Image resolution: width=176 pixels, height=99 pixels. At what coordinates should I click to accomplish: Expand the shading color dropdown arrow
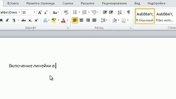point(119,20)
